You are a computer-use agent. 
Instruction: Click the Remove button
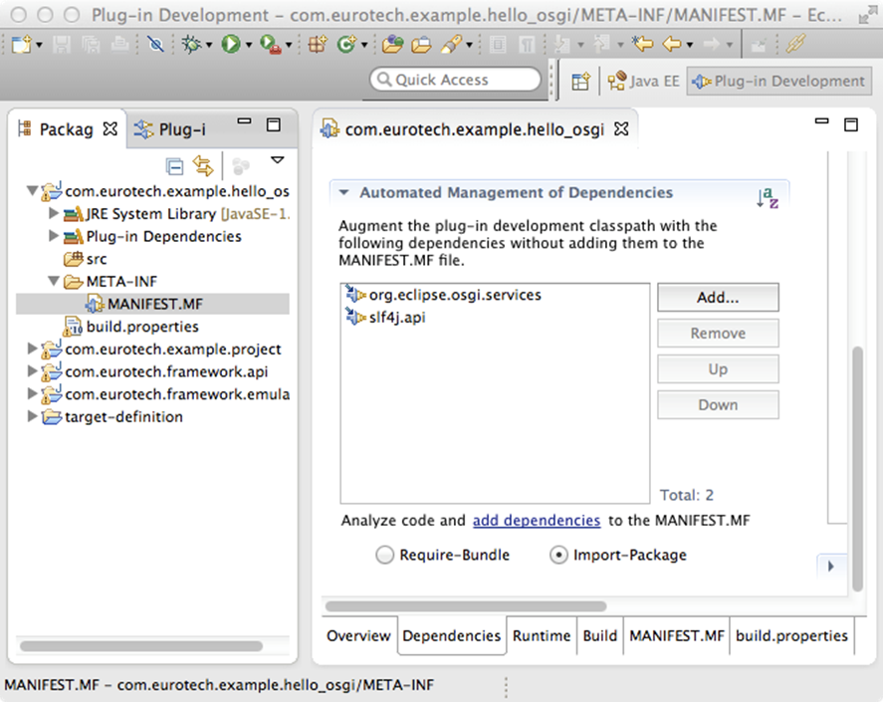pos(718,334)
